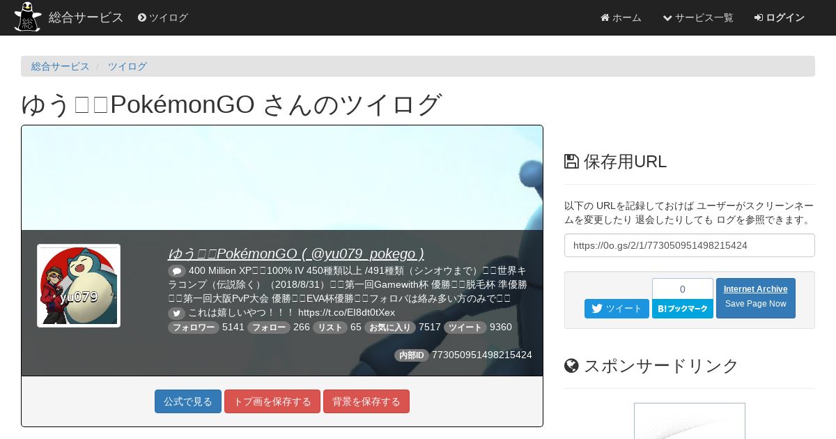
Task: Click the リスト badge
Action: (x=330, y=328)
